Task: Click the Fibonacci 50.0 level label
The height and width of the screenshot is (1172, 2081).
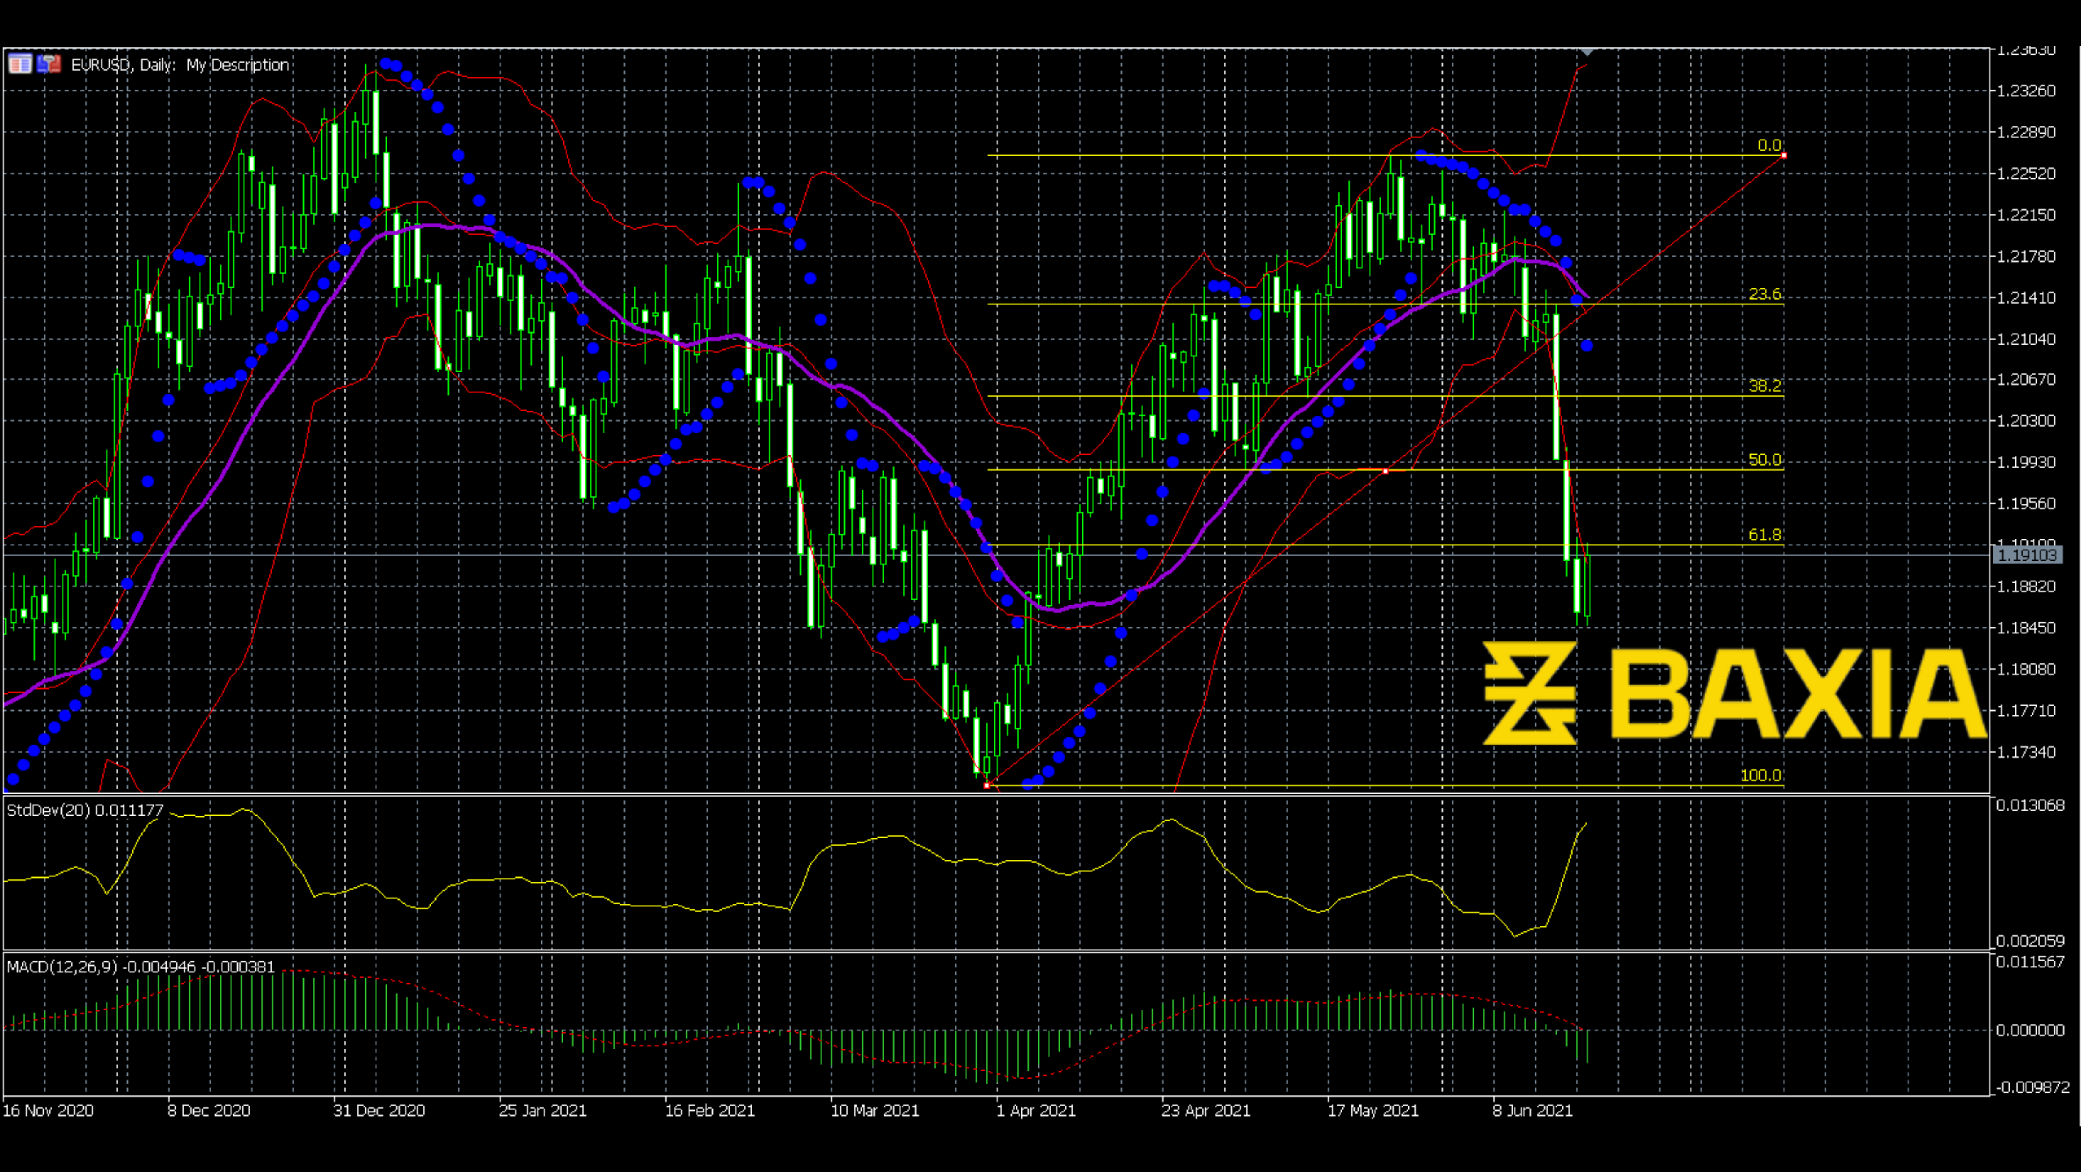Action: click(x=1764, y=460)
